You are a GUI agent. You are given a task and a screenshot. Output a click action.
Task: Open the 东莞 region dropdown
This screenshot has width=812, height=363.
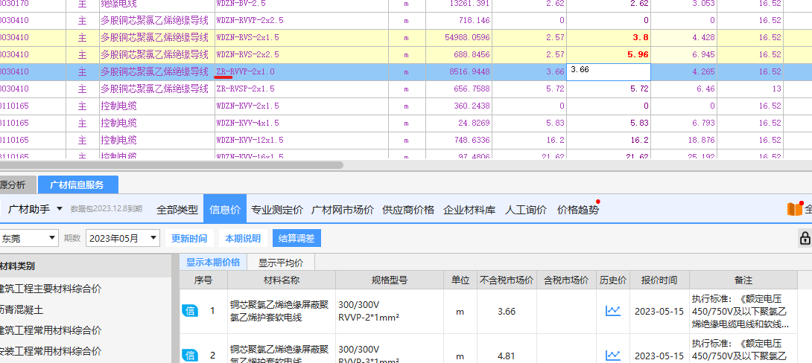(x=29, y=238)
